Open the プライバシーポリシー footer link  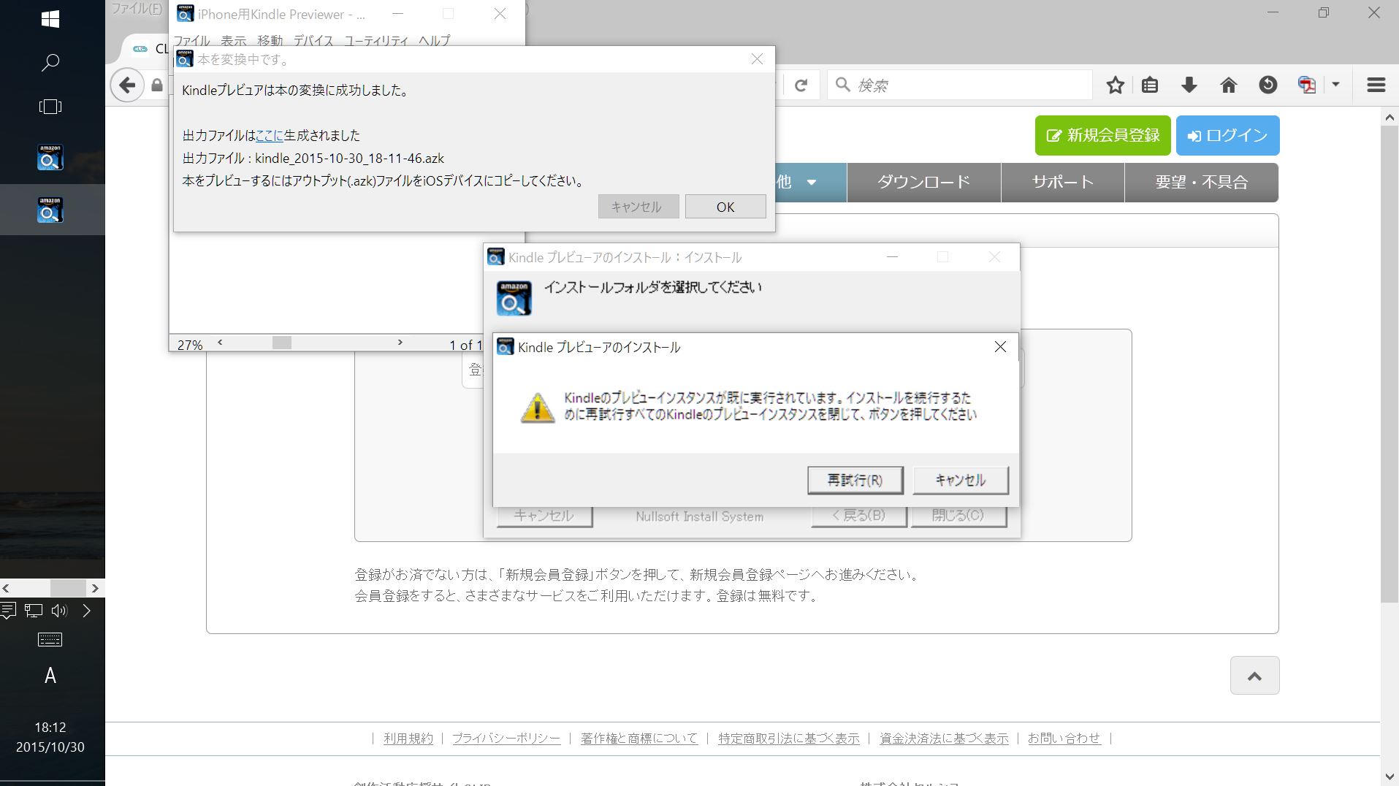tap(506, 739)
